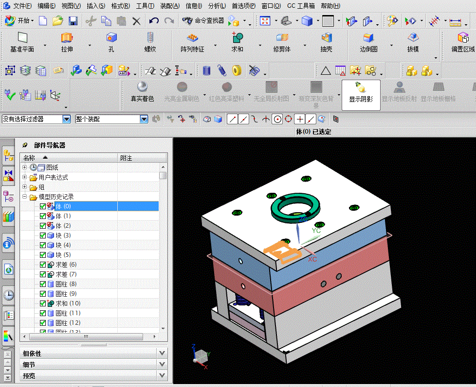Click the Undo arrow icon

click(x=154, y=20)
